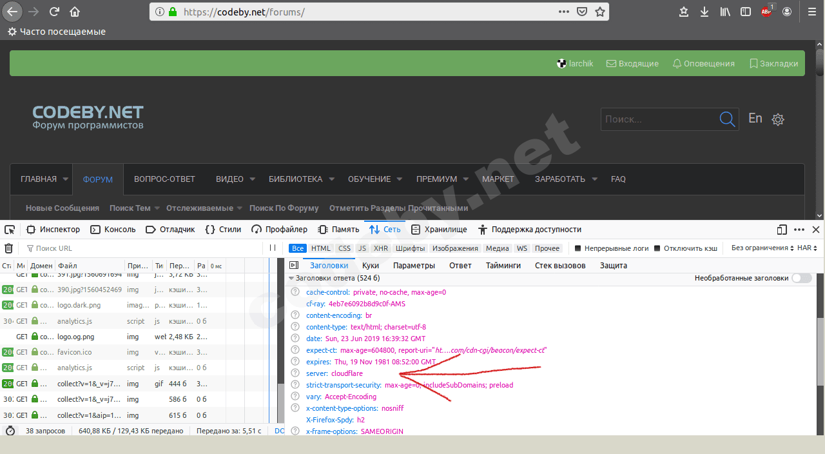The image size is (825, 454).
Task: Click Отметить Разделы Прочитанными link
Action: tap(399, 208)
